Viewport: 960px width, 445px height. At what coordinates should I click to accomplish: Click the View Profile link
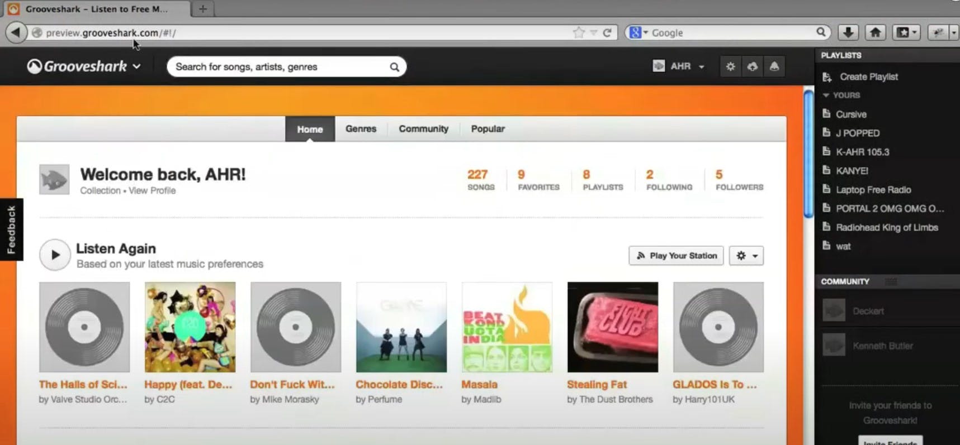pyautogui.click(x=152, y=190)
